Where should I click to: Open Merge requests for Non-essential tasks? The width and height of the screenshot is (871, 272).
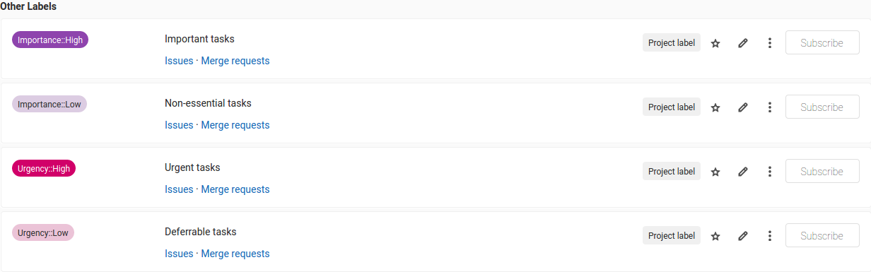pos(235,125)
